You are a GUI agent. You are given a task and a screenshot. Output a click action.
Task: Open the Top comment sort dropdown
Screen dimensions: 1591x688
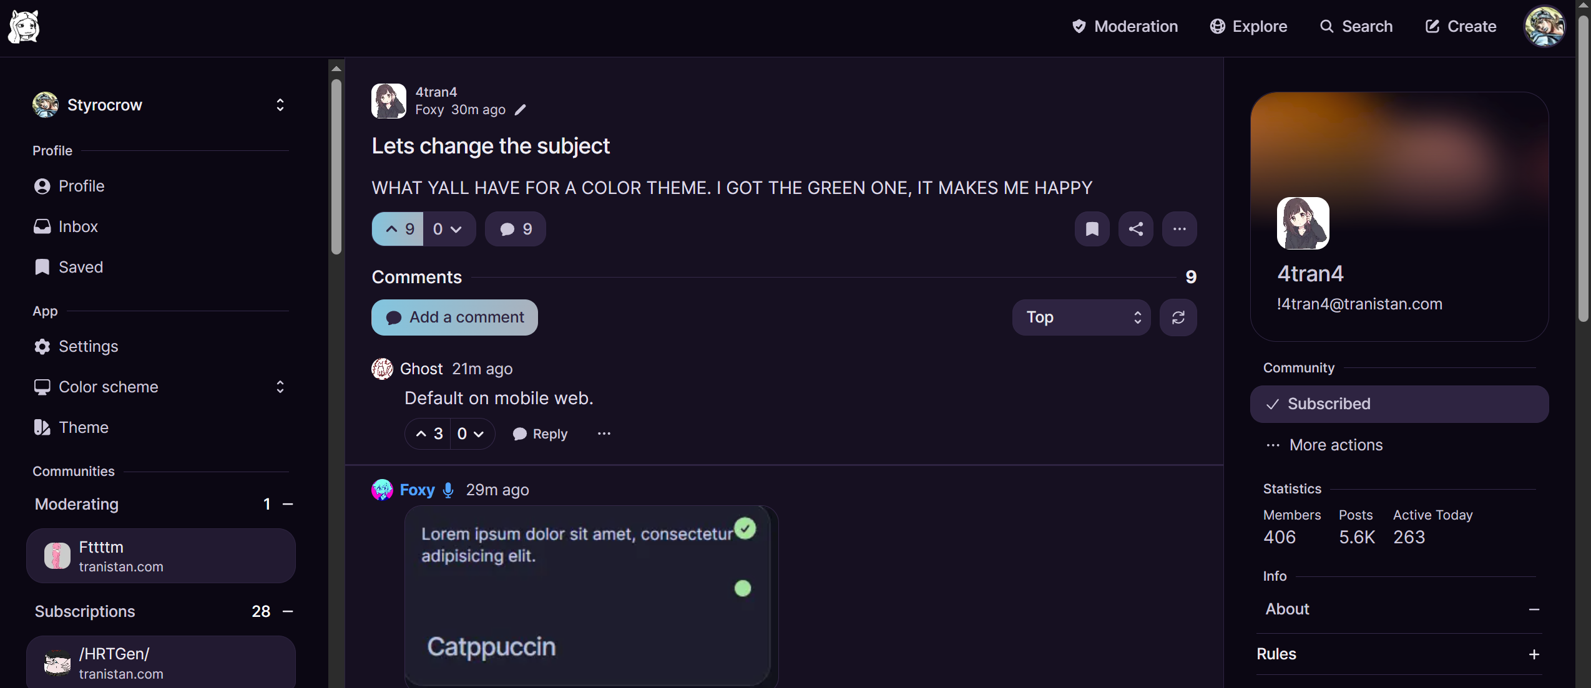[1081, 317]
